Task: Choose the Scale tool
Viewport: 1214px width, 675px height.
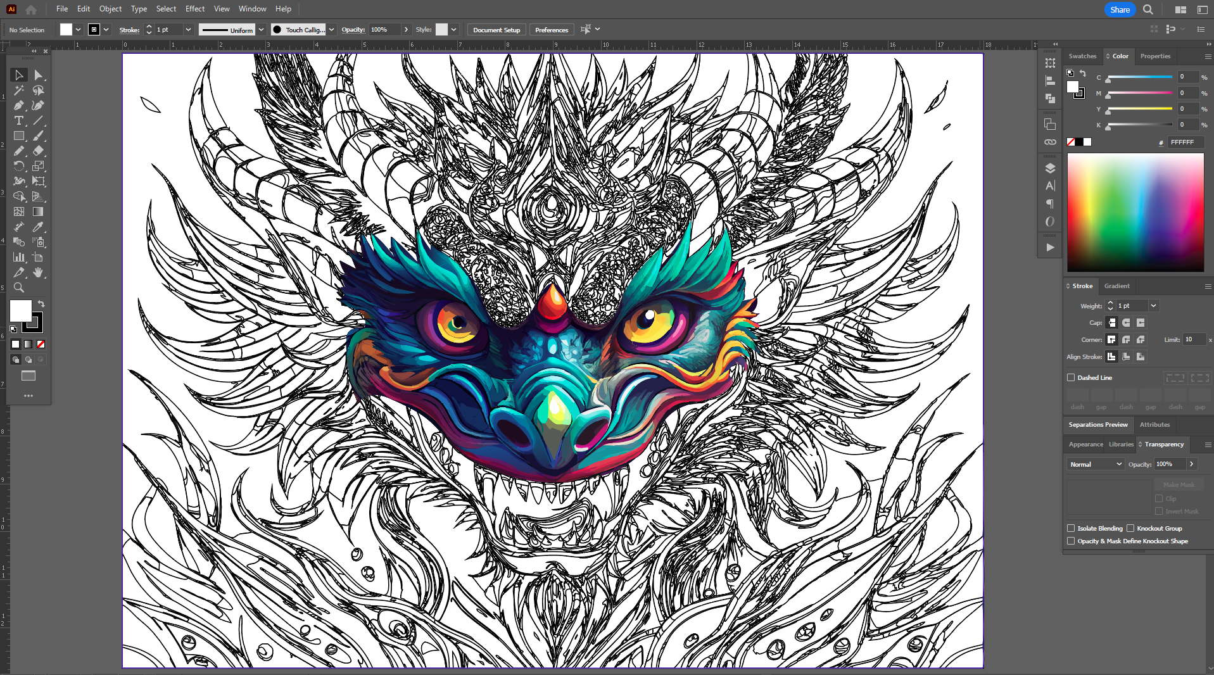Action: point(38,166)
